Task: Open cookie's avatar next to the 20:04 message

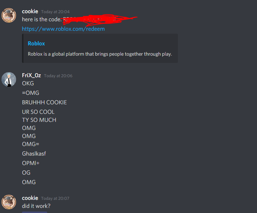Action: 9,15
